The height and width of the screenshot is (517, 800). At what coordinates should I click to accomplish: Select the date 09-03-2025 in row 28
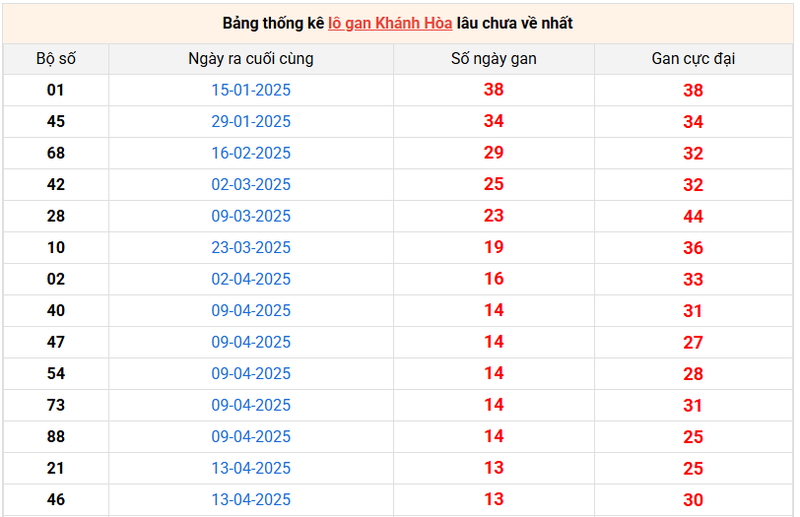coord(251,216)
